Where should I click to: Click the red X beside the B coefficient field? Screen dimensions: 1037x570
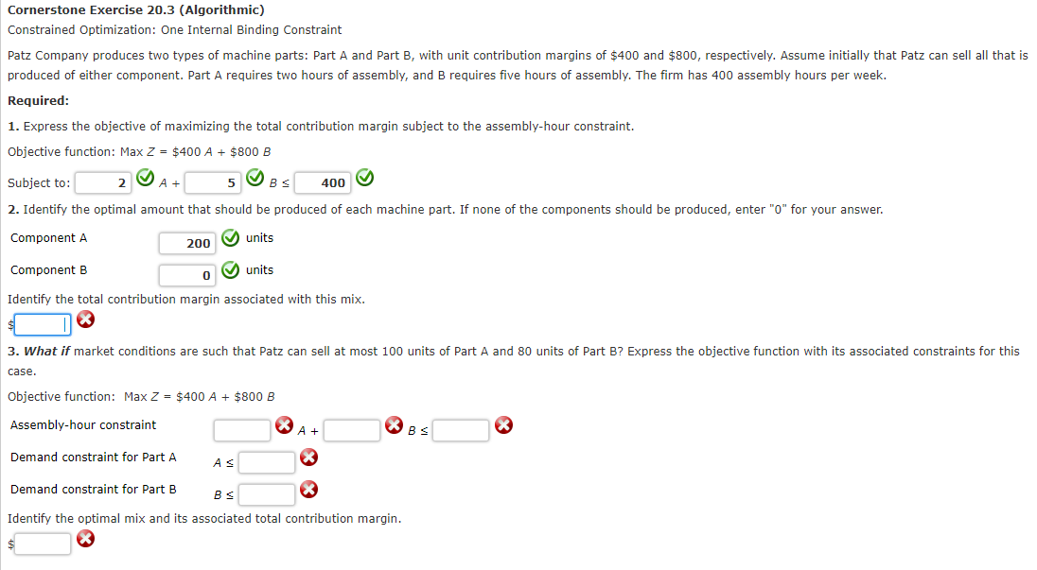[395, 425]
